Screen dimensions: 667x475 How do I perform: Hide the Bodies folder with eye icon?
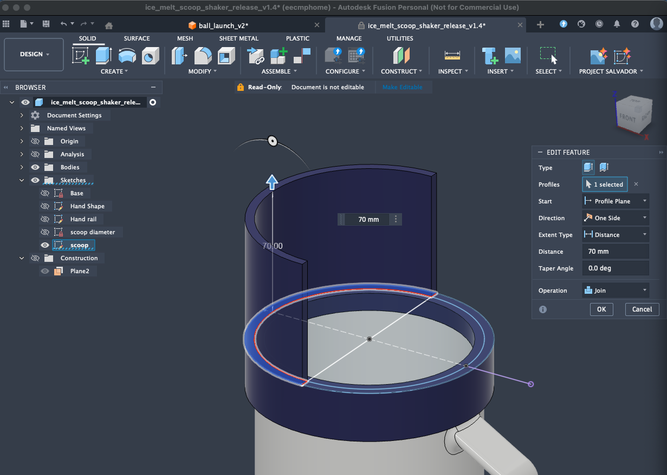pyautogui.click(x=36, y=167)
